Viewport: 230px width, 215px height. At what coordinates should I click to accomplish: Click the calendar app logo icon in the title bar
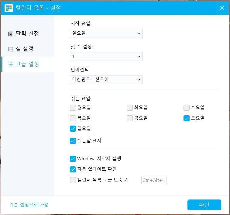point(9,8)
